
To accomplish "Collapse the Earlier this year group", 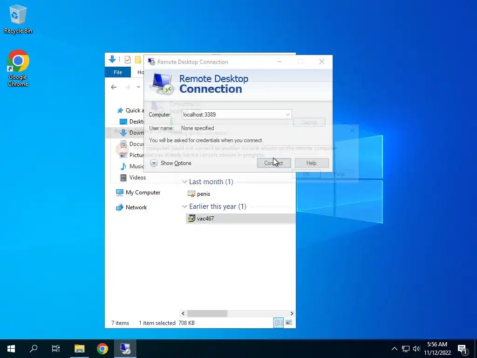I will 184,207.
